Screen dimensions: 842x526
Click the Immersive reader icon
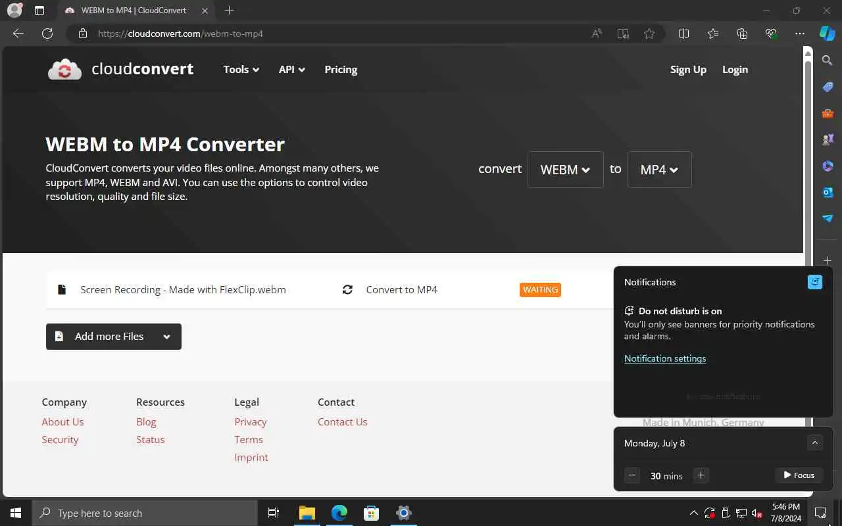tap(623, 34)
